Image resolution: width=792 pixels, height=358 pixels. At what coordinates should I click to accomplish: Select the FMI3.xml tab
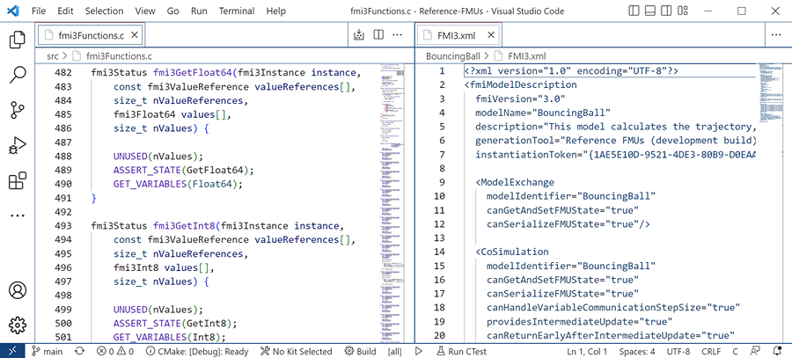point(459,35)
